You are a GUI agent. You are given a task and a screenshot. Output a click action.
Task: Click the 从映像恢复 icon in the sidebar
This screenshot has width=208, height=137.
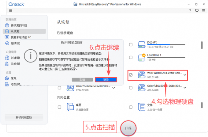click(7, 64)
